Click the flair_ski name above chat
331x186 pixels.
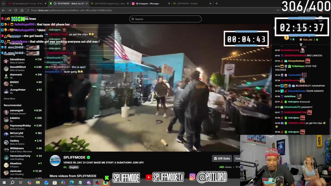307,40
